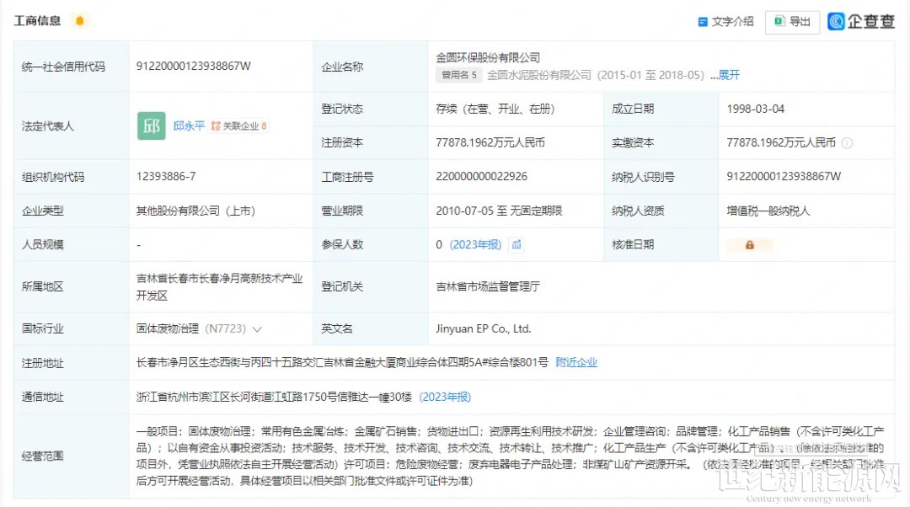This screenshot has height=507, width=910.
Task: Select former name 金圆水泥股份有限公司
Action: 538,75
